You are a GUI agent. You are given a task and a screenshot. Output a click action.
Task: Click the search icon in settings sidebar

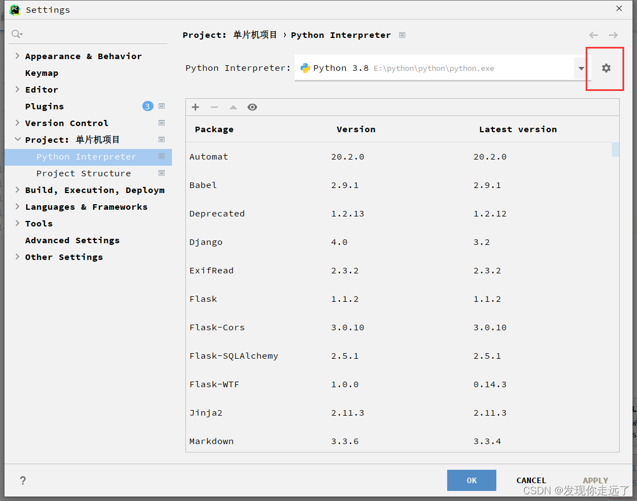(x=17, y=34)
